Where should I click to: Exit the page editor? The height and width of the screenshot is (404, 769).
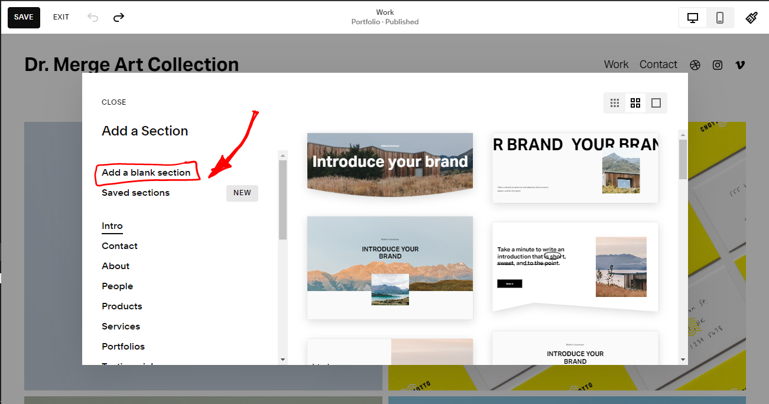[61, 17]
